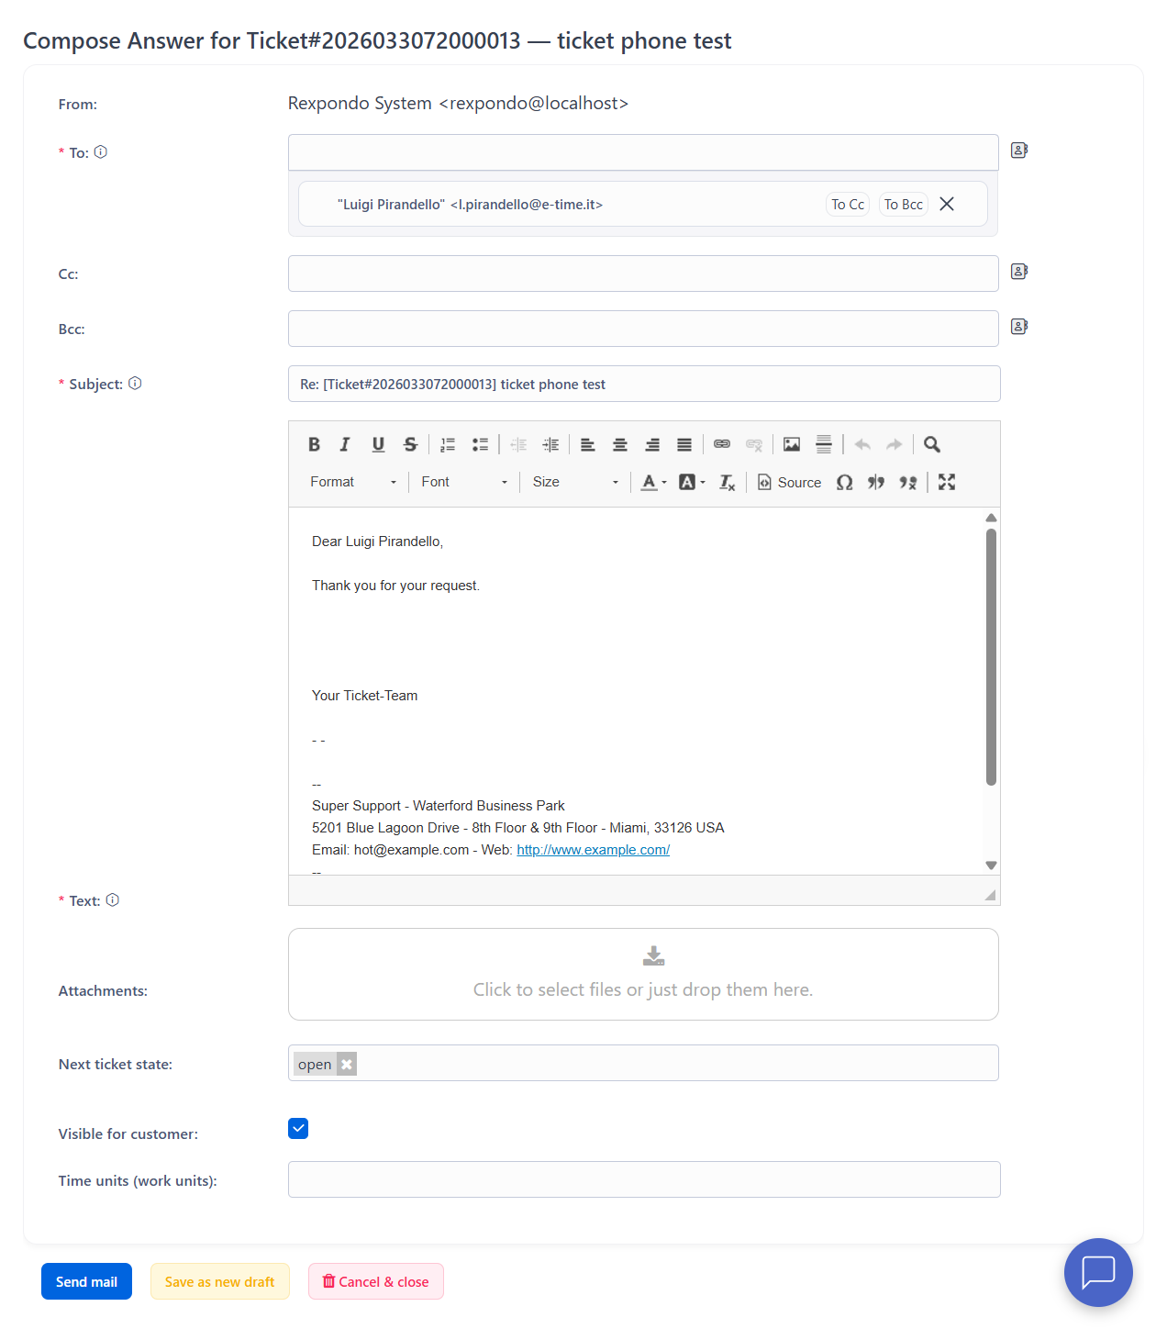The image size is (1167, 1340).
Task: Open Next ticket state selector
Action: (x=643, y=1063)
